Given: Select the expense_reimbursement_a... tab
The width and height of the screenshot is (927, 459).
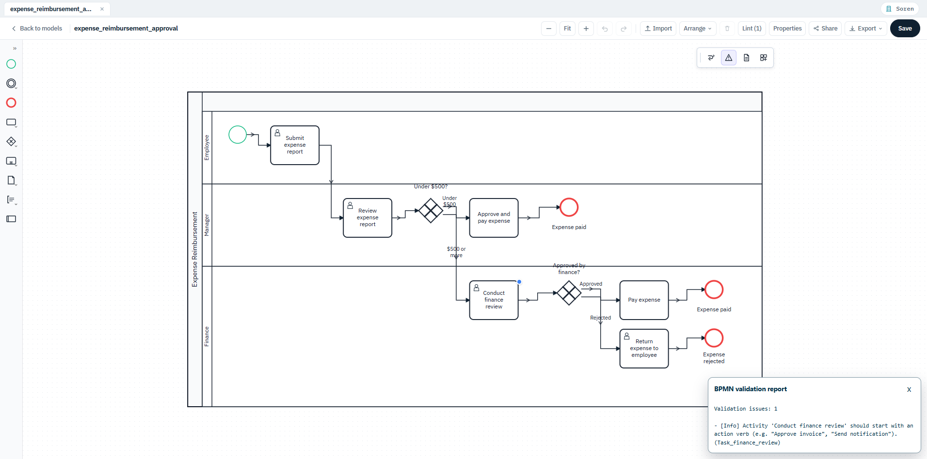Looking at the screenshot, I should [51, 9].
